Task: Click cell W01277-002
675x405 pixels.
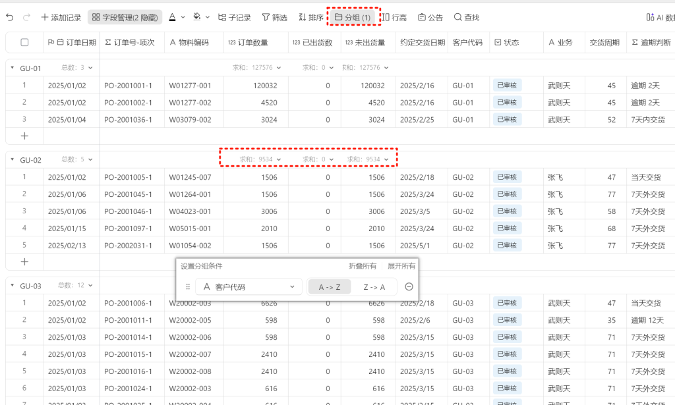Action: click(x=194, y=102)
